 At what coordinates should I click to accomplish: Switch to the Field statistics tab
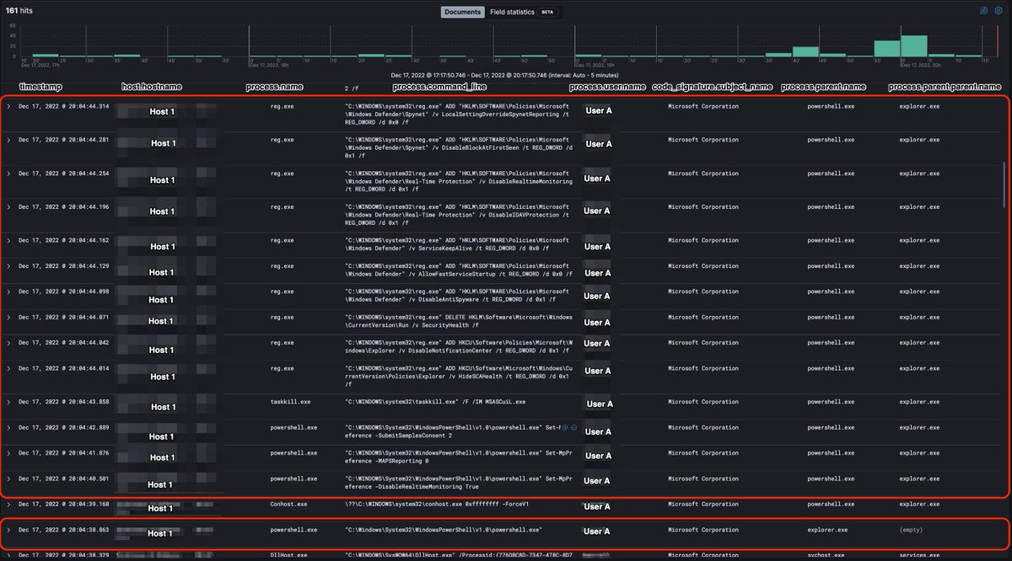click(x=512, y=12)
